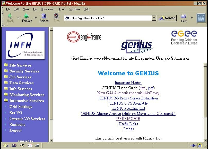208x149 pixels.
Task: Open the View menu
Action: point(26,9)
